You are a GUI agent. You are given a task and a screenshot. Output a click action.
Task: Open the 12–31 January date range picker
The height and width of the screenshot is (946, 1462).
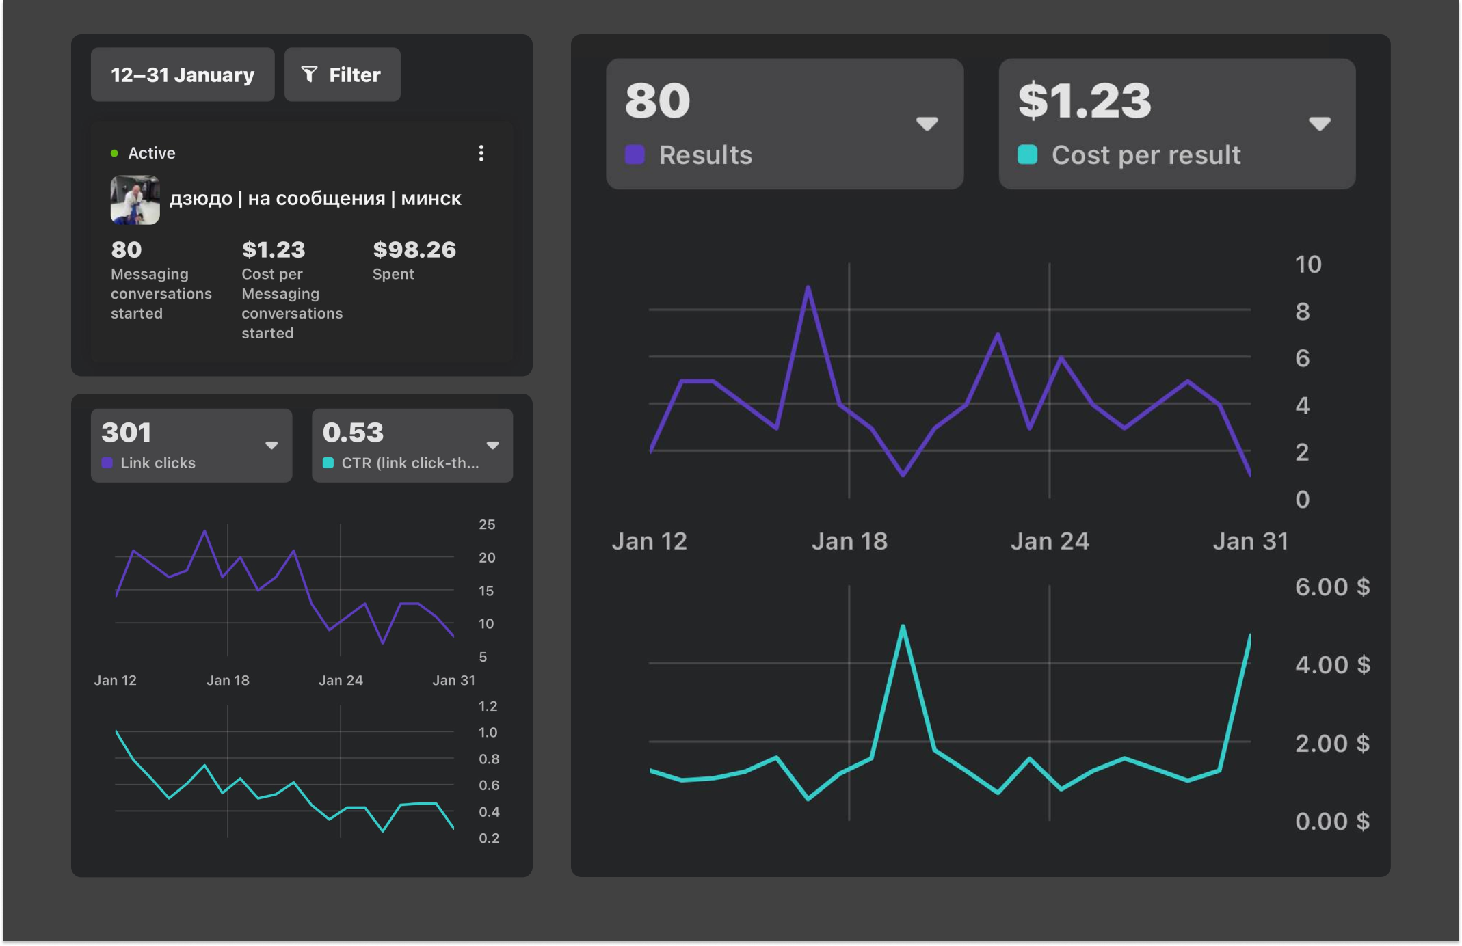click(x=183, y=75)
